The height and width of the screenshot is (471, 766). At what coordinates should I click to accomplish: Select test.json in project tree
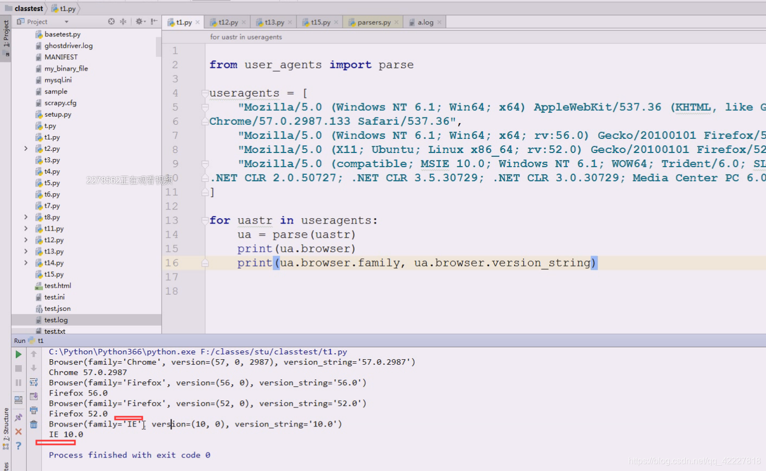coord(57,308)
